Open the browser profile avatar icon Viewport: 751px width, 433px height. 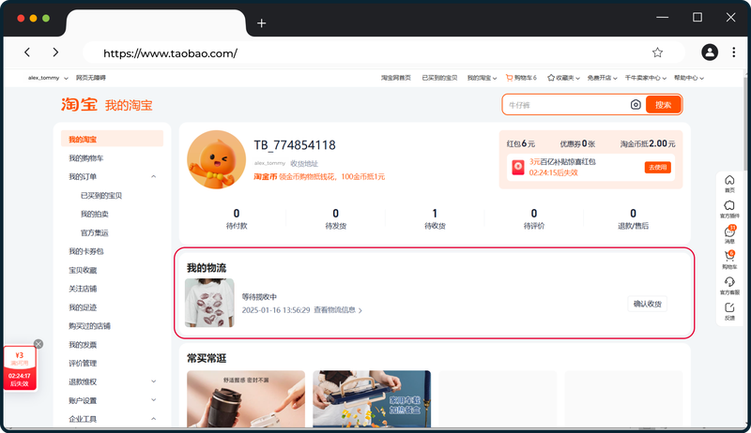710,52
